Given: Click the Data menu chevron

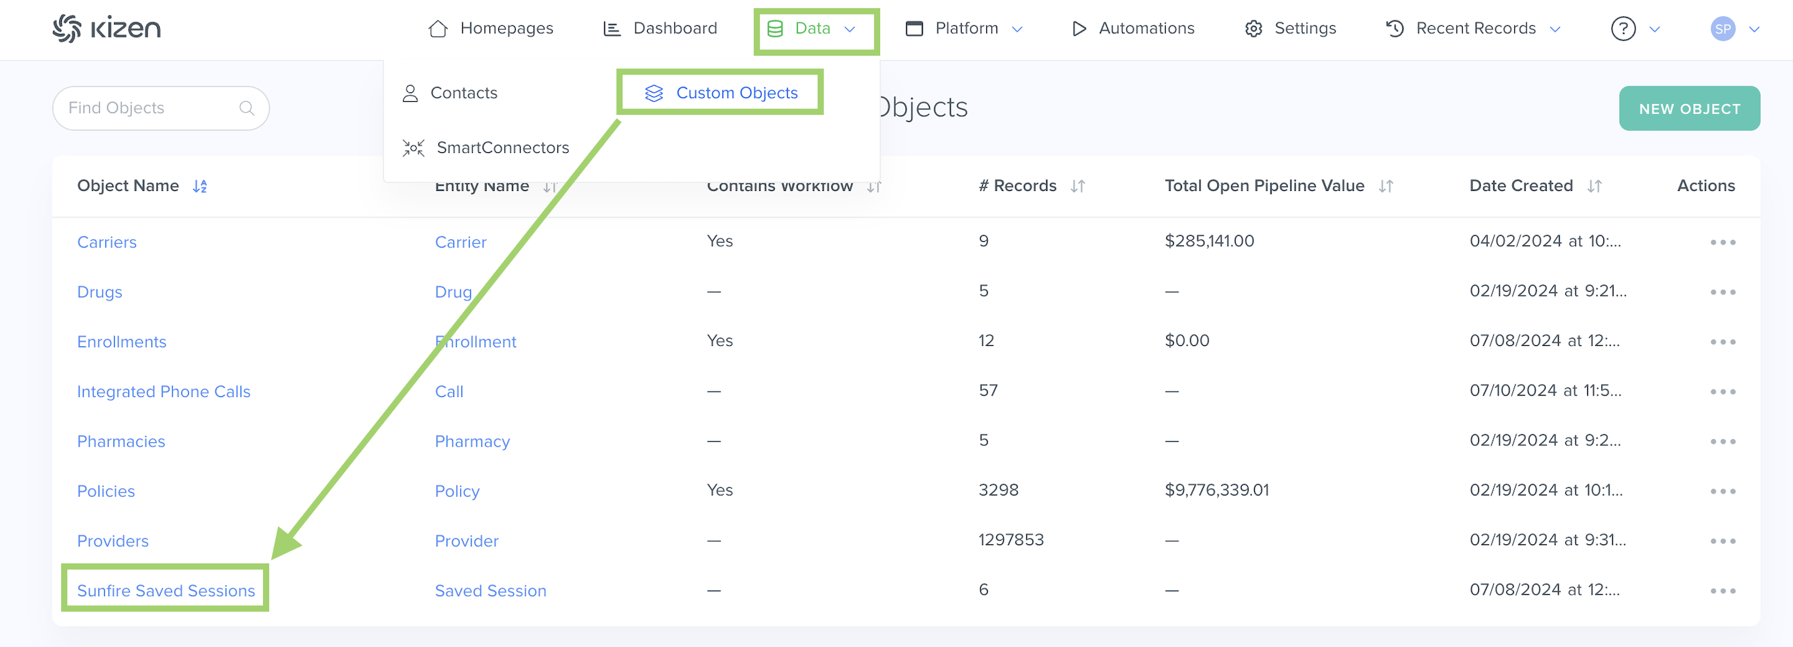Looking at the screenshot, I should 850,29.
